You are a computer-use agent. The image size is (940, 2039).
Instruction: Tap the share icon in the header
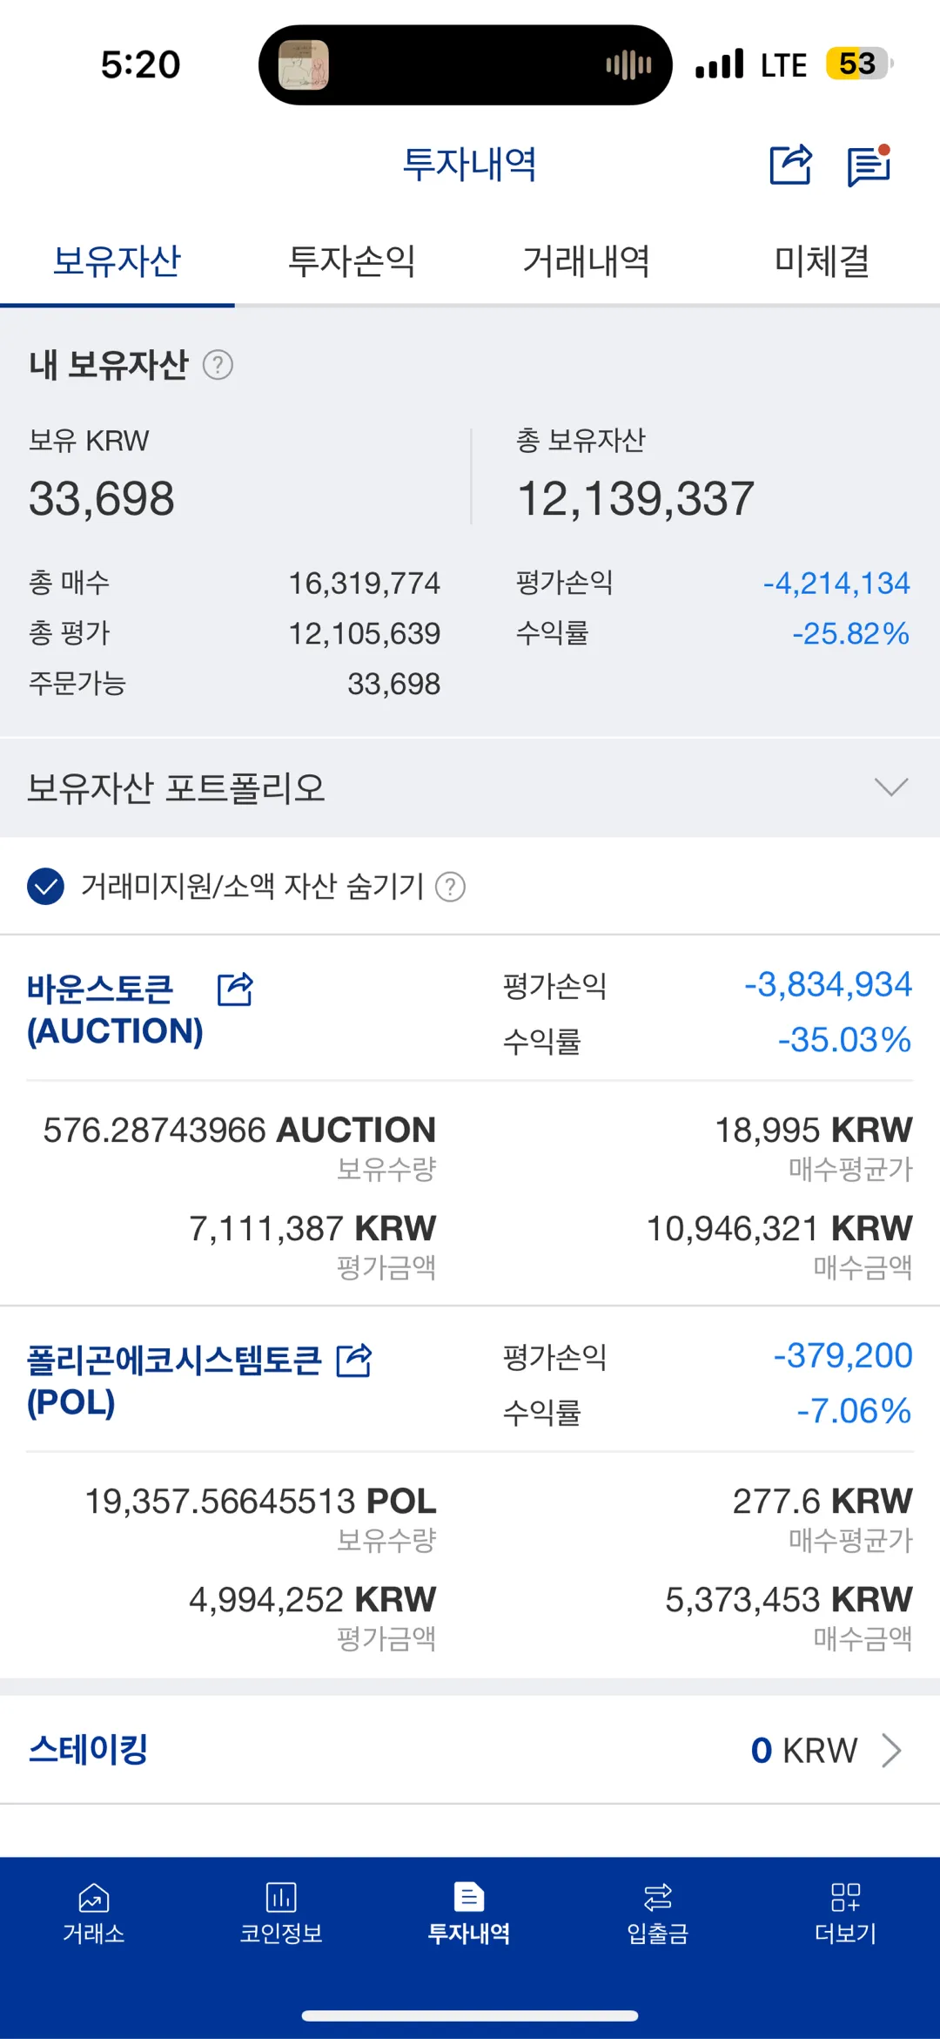coord(790,164)
